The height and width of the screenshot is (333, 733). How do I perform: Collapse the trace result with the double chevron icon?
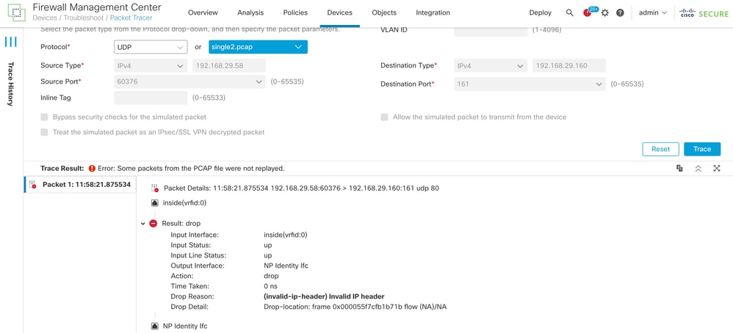698,168
